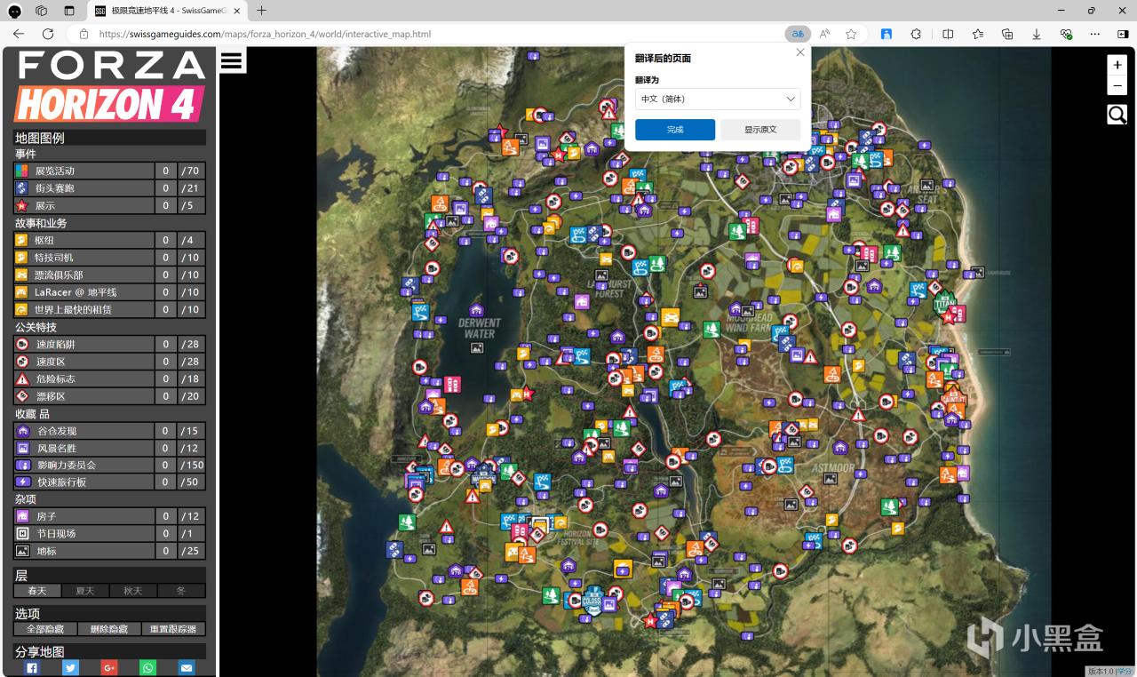
Task: Share map on Google Plus
Action: click(109, 668)
